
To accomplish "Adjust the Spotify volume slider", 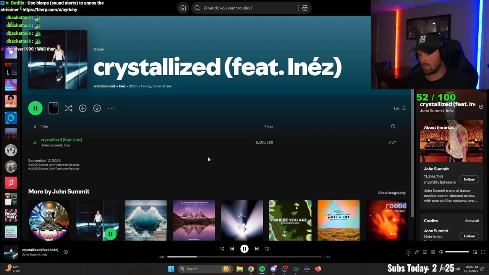I will point(457,252).
